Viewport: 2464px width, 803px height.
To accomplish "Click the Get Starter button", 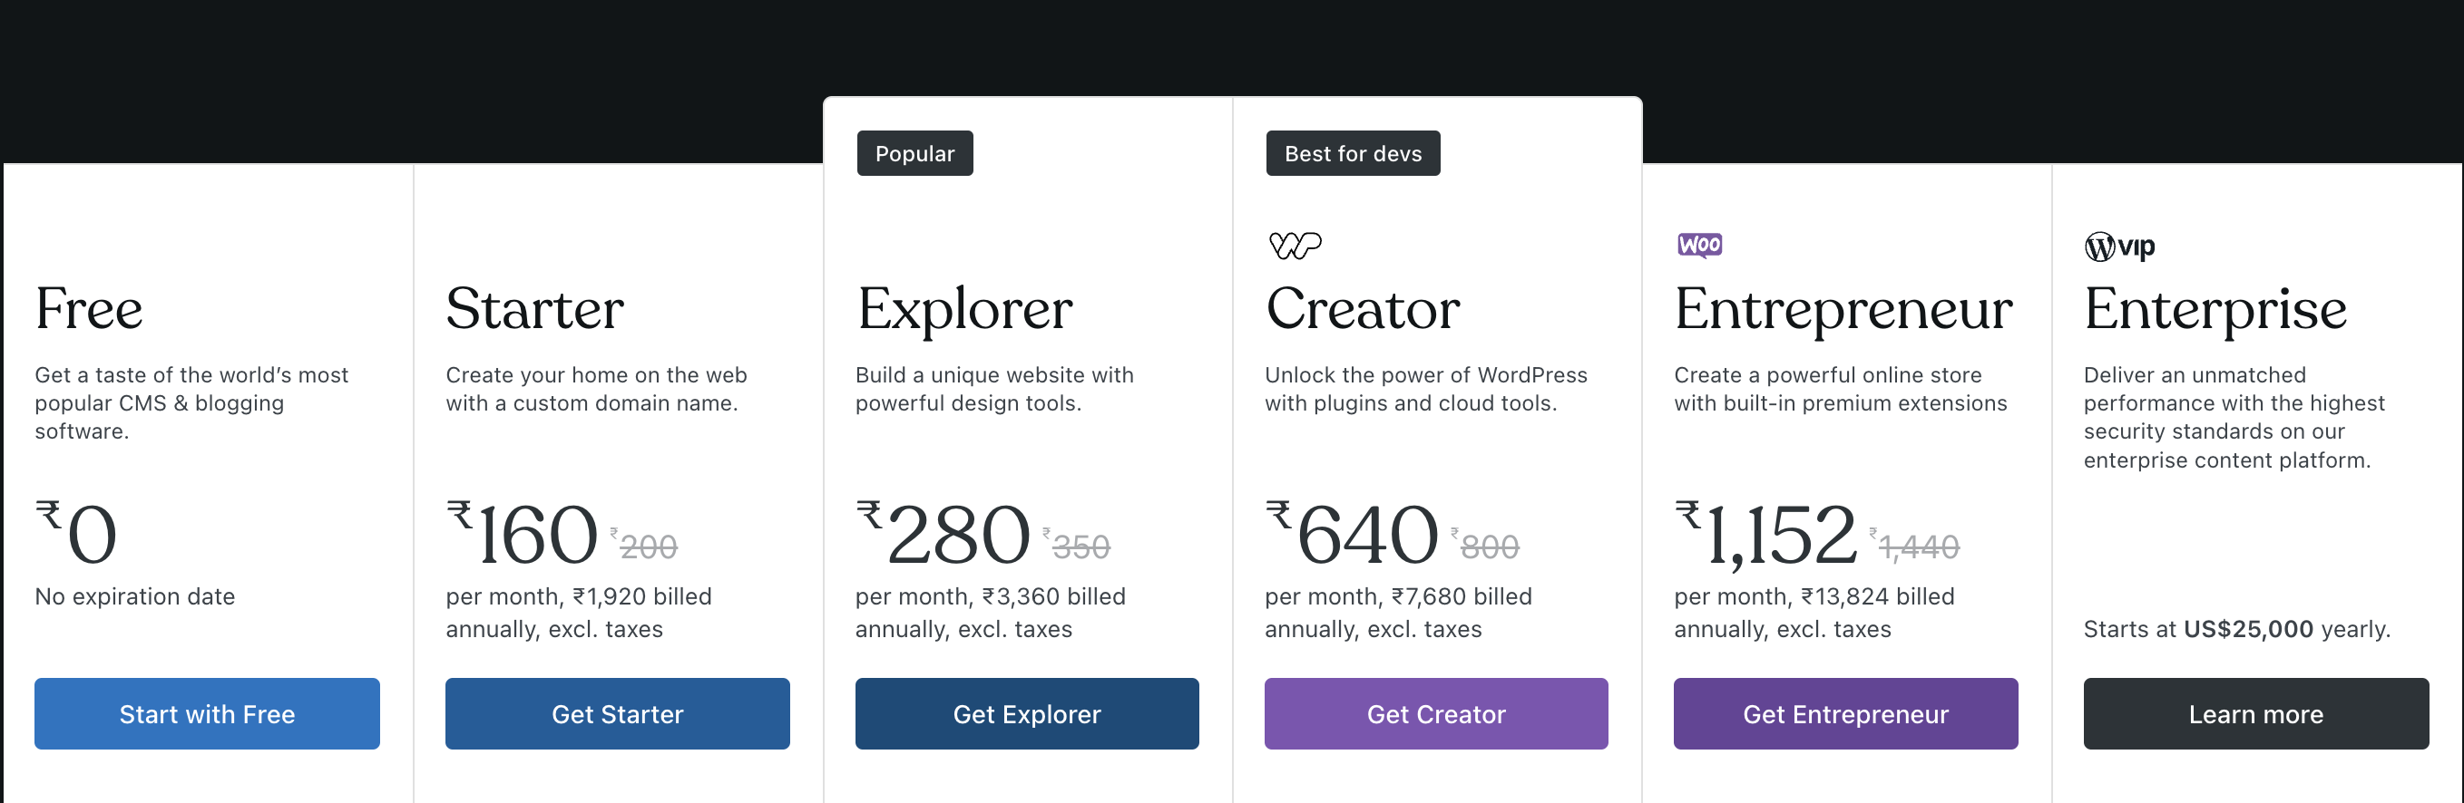I will 617,713.
